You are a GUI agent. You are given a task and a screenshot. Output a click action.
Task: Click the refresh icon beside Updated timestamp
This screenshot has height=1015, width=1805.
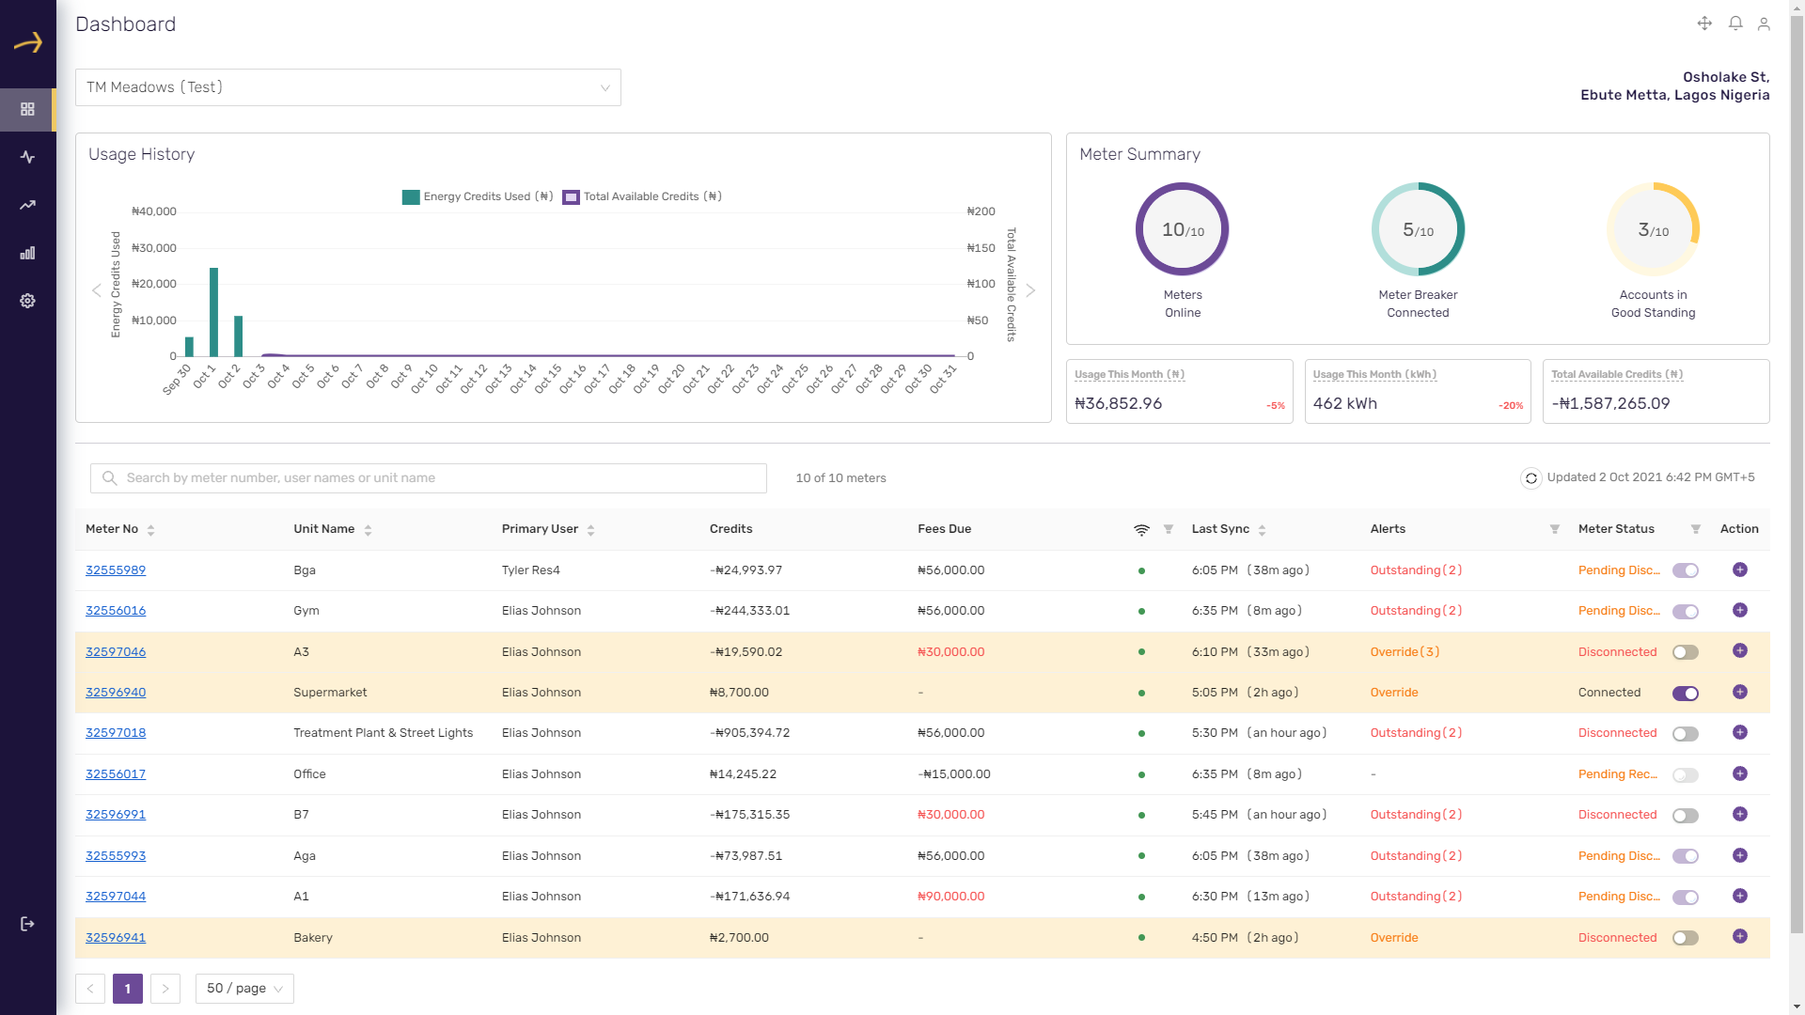pos(1530,478)
